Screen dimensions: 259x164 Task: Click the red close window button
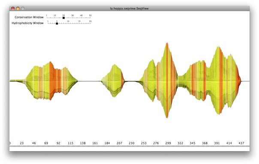[x=13, y=8]
